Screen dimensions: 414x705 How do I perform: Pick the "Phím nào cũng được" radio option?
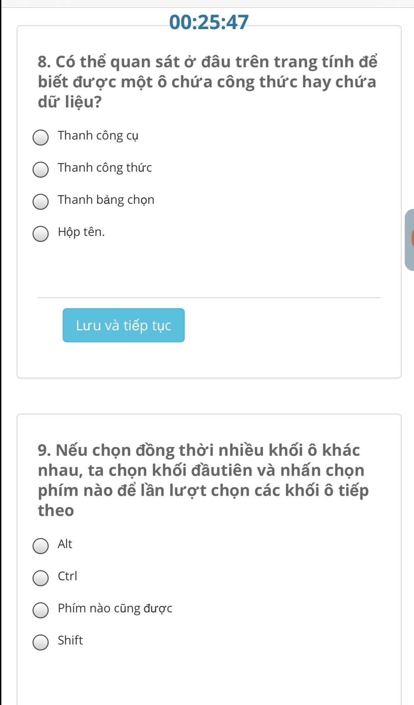coord(40,610)
